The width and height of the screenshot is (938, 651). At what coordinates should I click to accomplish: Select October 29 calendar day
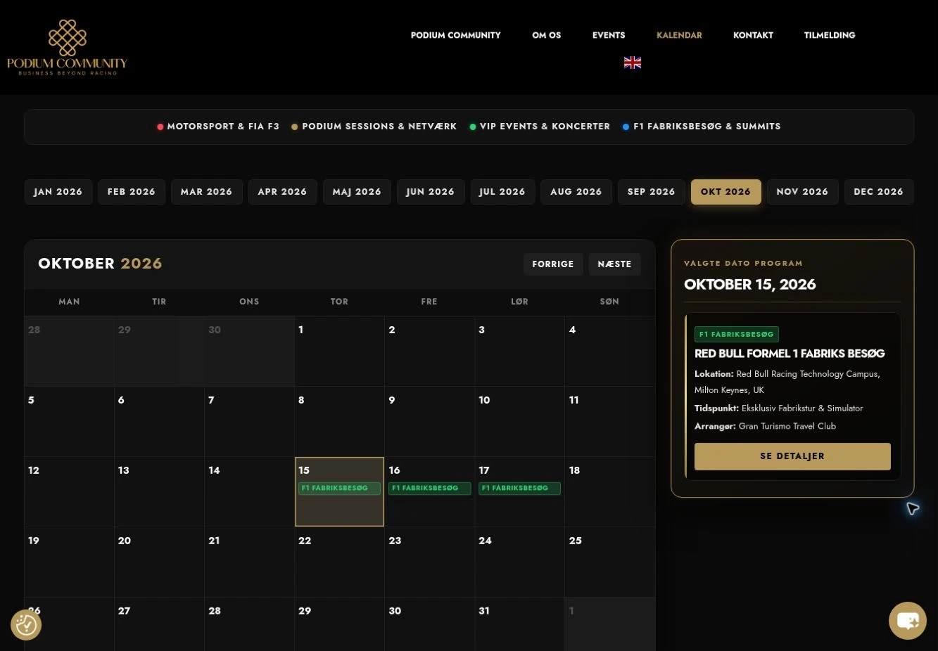click(x=339, y=624)
